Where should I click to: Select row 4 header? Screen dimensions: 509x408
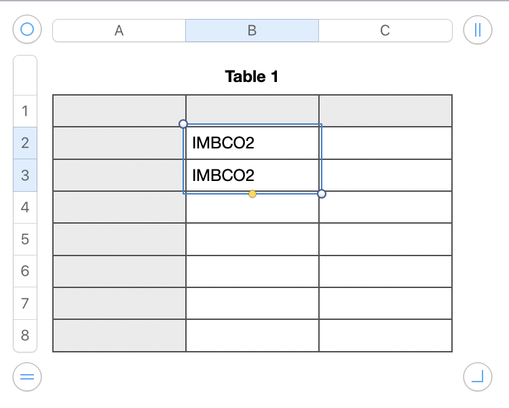point(25,207)
